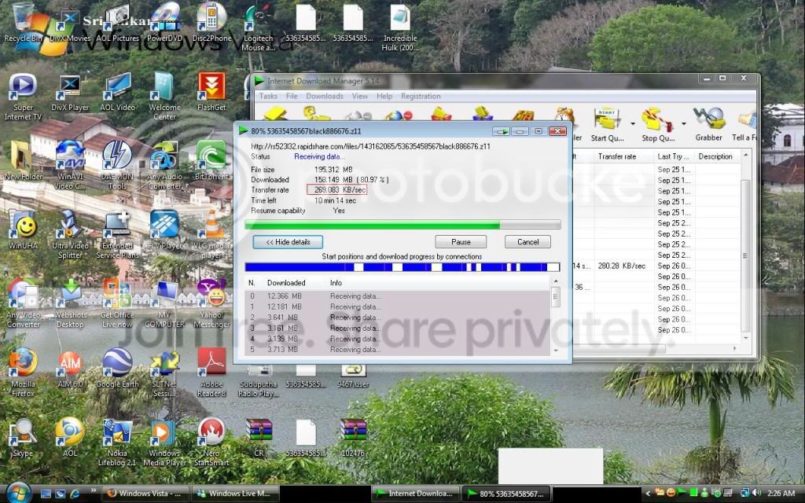Select the Nero StartSmart desktop icon

click(211, 442)
